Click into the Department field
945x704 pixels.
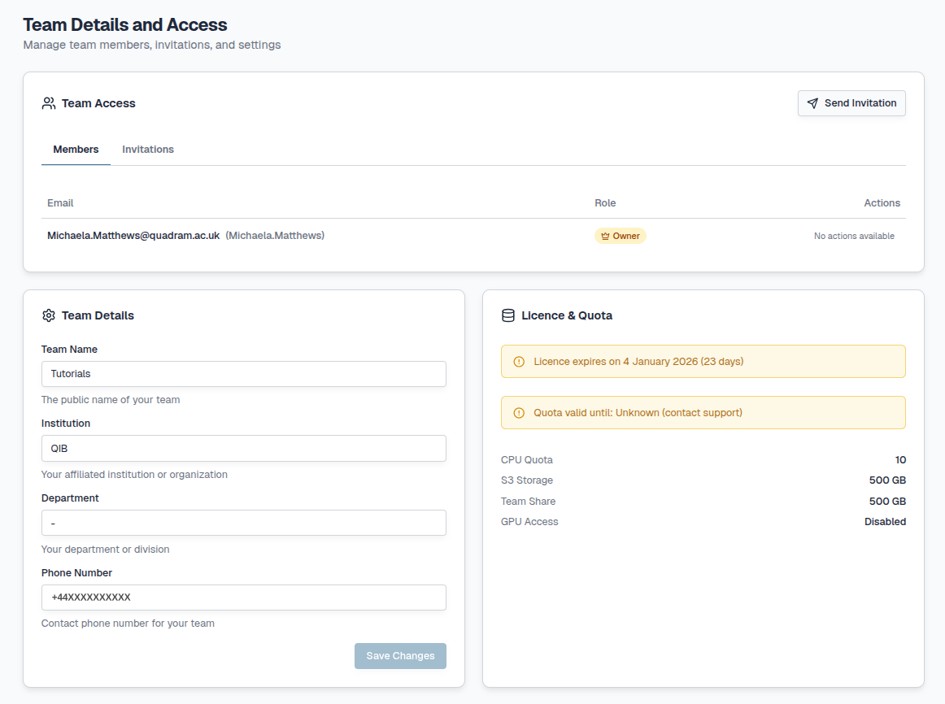(243, 523)
